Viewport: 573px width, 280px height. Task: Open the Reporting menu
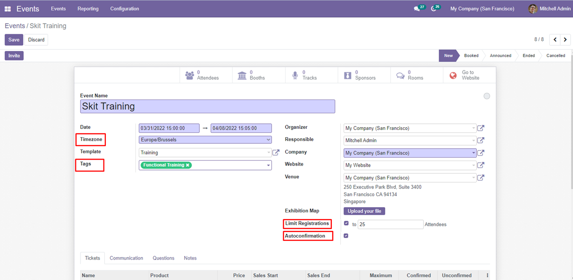88,9
